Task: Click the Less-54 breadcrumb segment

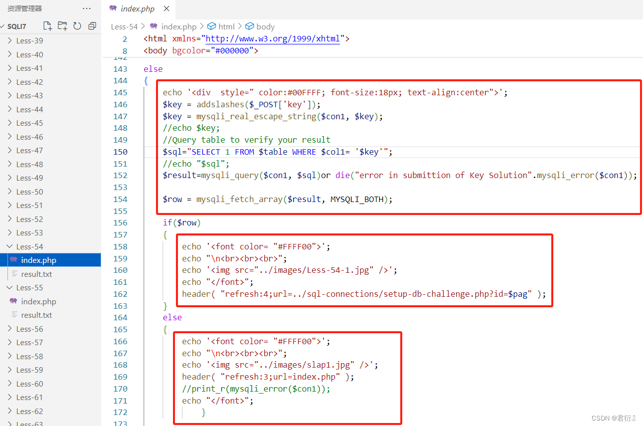Action: click(x=124, y=26)
